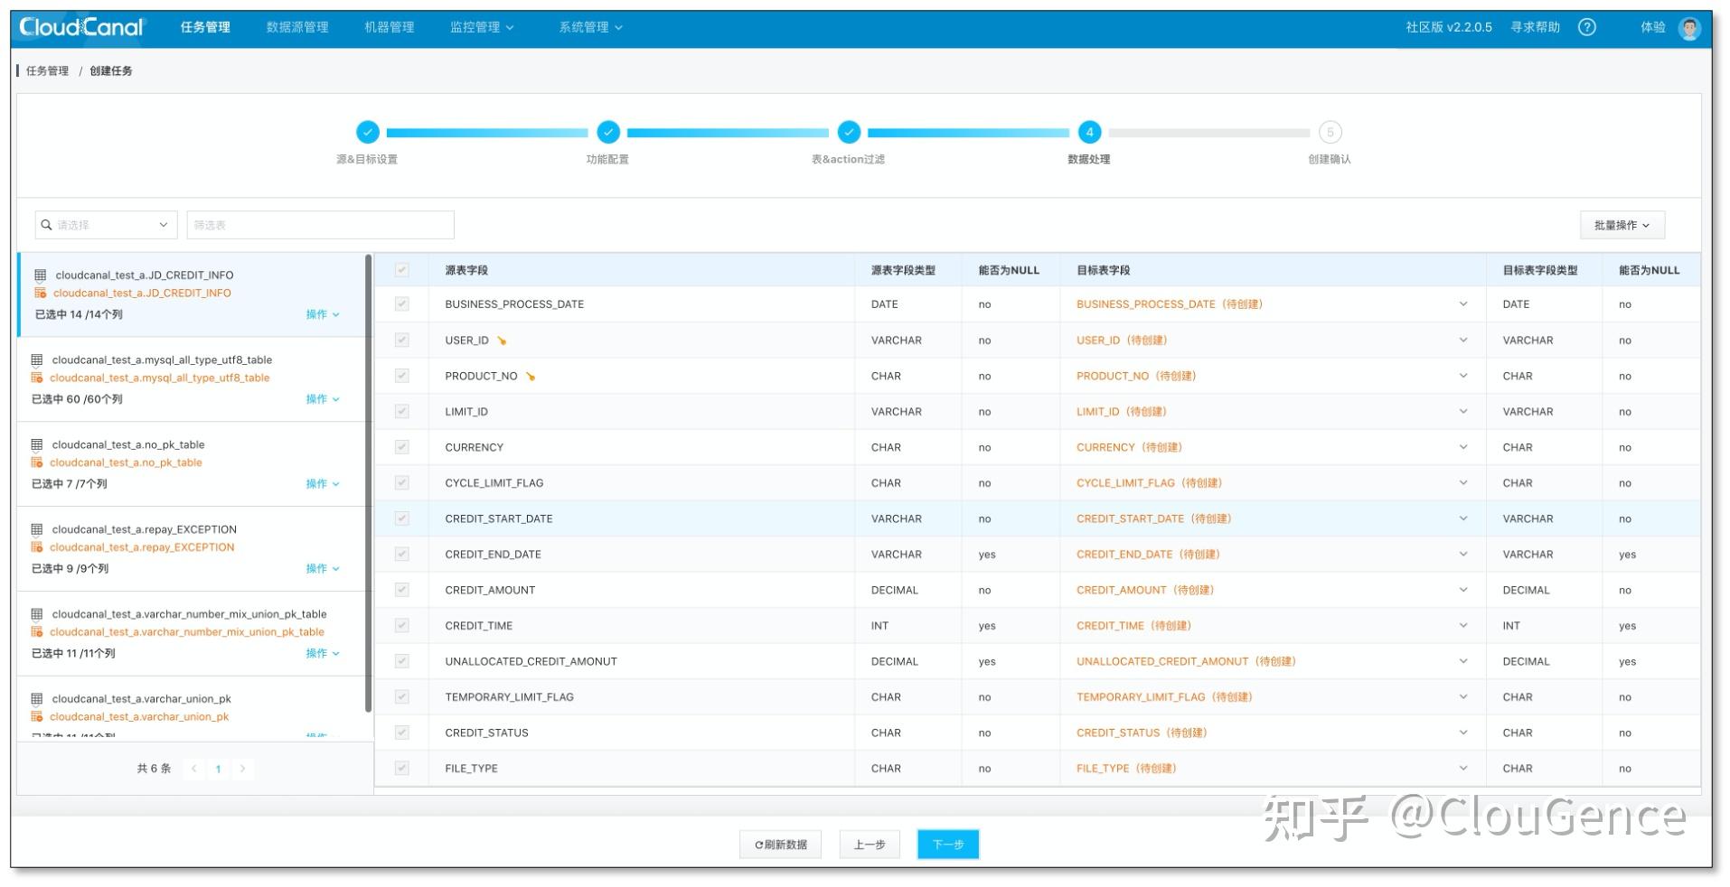Click the 筛选表 filter input field
The image size is (1730, 887).
click(319, 224)
